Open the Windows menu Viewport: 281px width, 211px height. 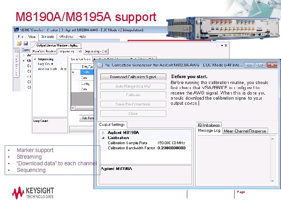[66, 37]
